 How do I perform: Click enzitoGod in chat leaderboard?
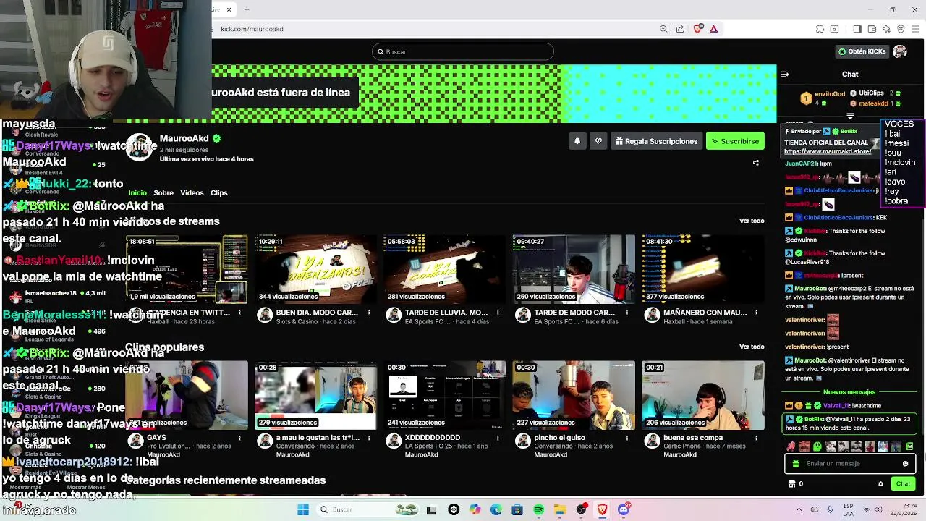830,94
